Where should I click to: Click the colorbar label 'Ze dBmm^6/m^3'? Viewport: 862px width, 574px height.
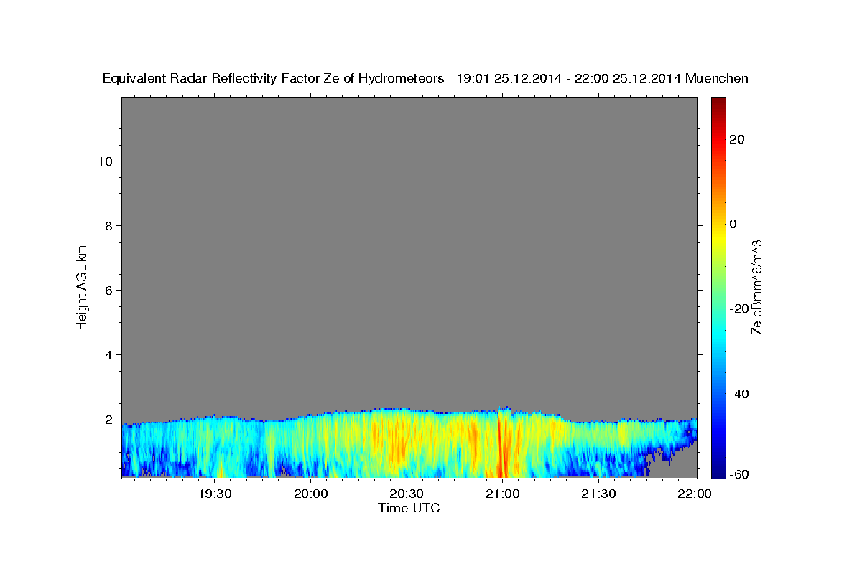click(756, 287)
